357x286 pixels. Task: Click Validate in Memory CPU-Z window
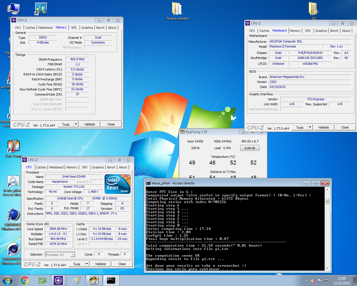coord(90,124)
